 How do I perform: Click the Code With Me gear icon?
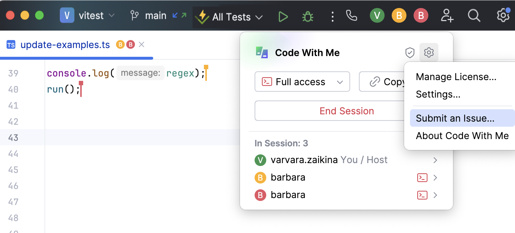pyautogui.click(x=429, y=53)
